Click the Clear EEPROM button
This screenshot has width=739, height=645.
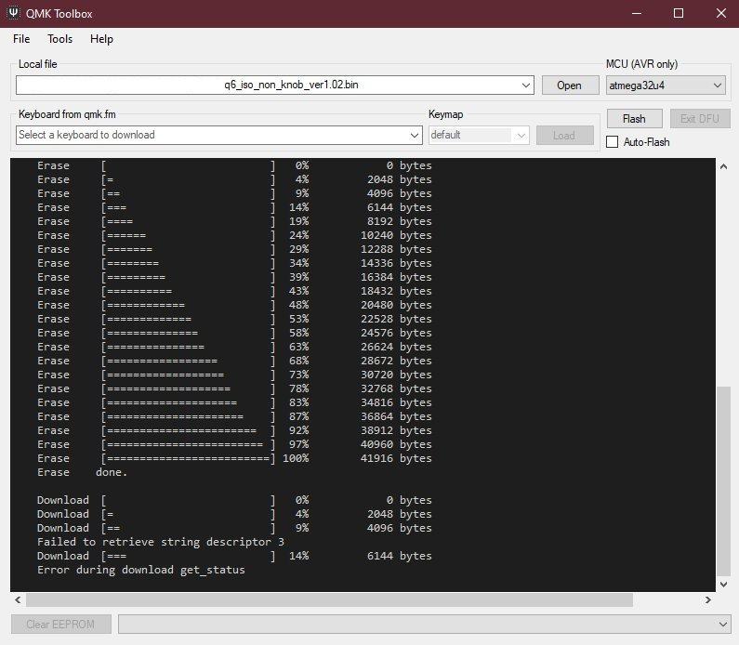[60, 625]
